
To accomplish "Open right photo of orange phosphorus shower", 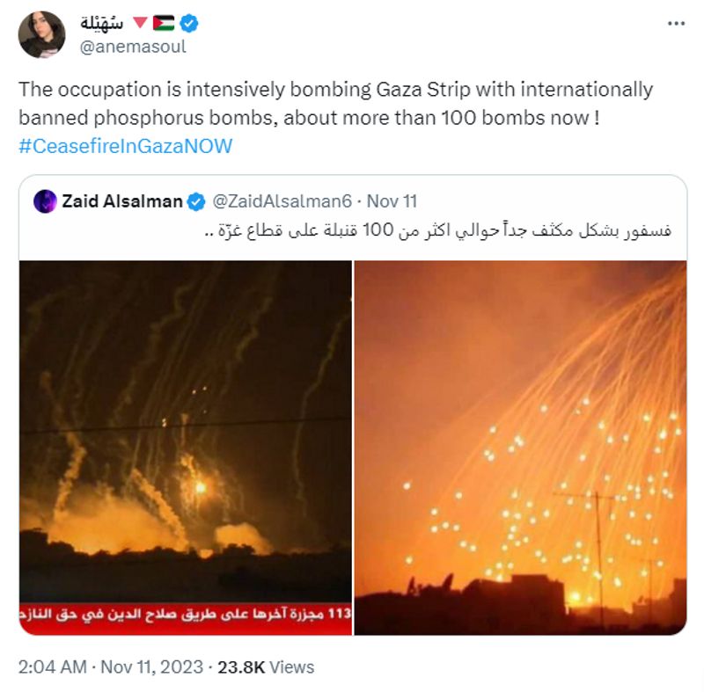I will coord(520,448).
